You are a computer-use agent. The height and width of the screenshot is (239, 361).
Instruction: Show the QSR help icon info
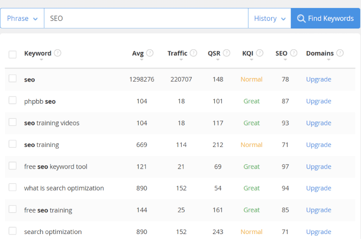(x=227, y=53)
